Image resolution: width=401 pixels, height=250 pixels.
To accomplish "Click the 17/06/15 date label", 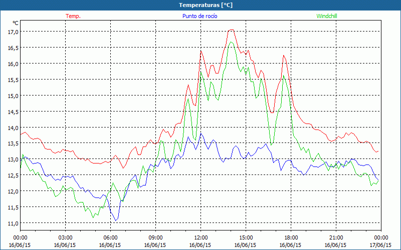I will pyautogui.click(x=381, y=245).
